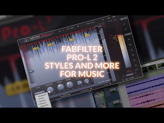This screenshot has width=164, height=123.
Task: Click the red -4.5 peak readout
Action: click(103, 23)
